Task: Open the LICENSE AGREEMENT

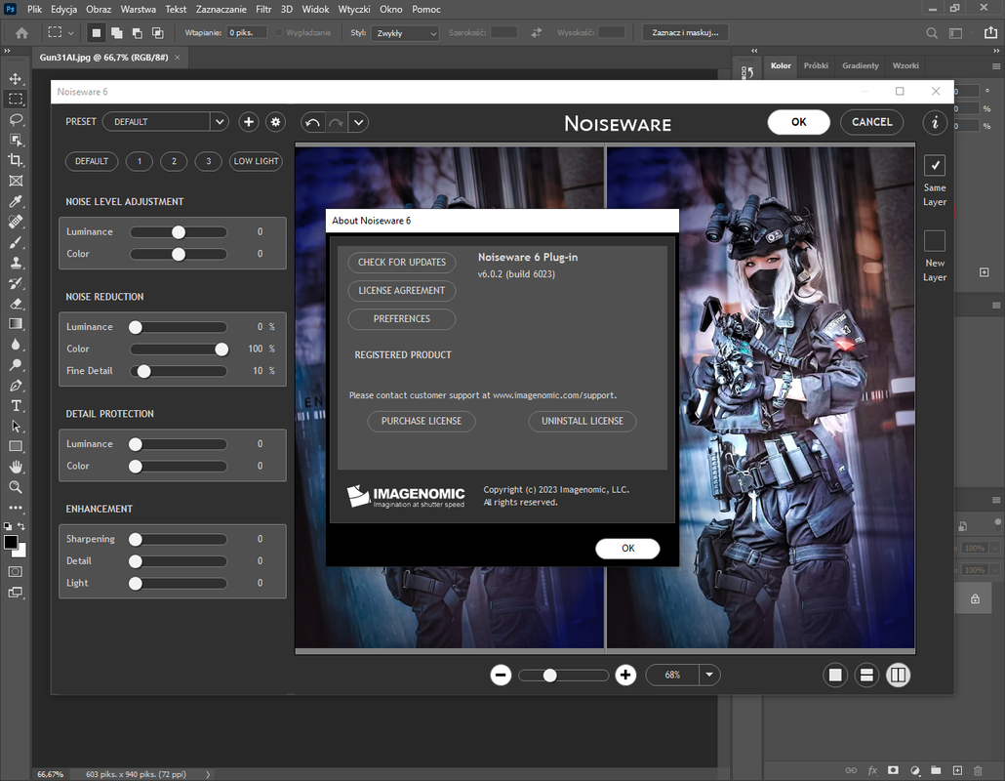Action: pyautogui.click(x=402, y=291)
